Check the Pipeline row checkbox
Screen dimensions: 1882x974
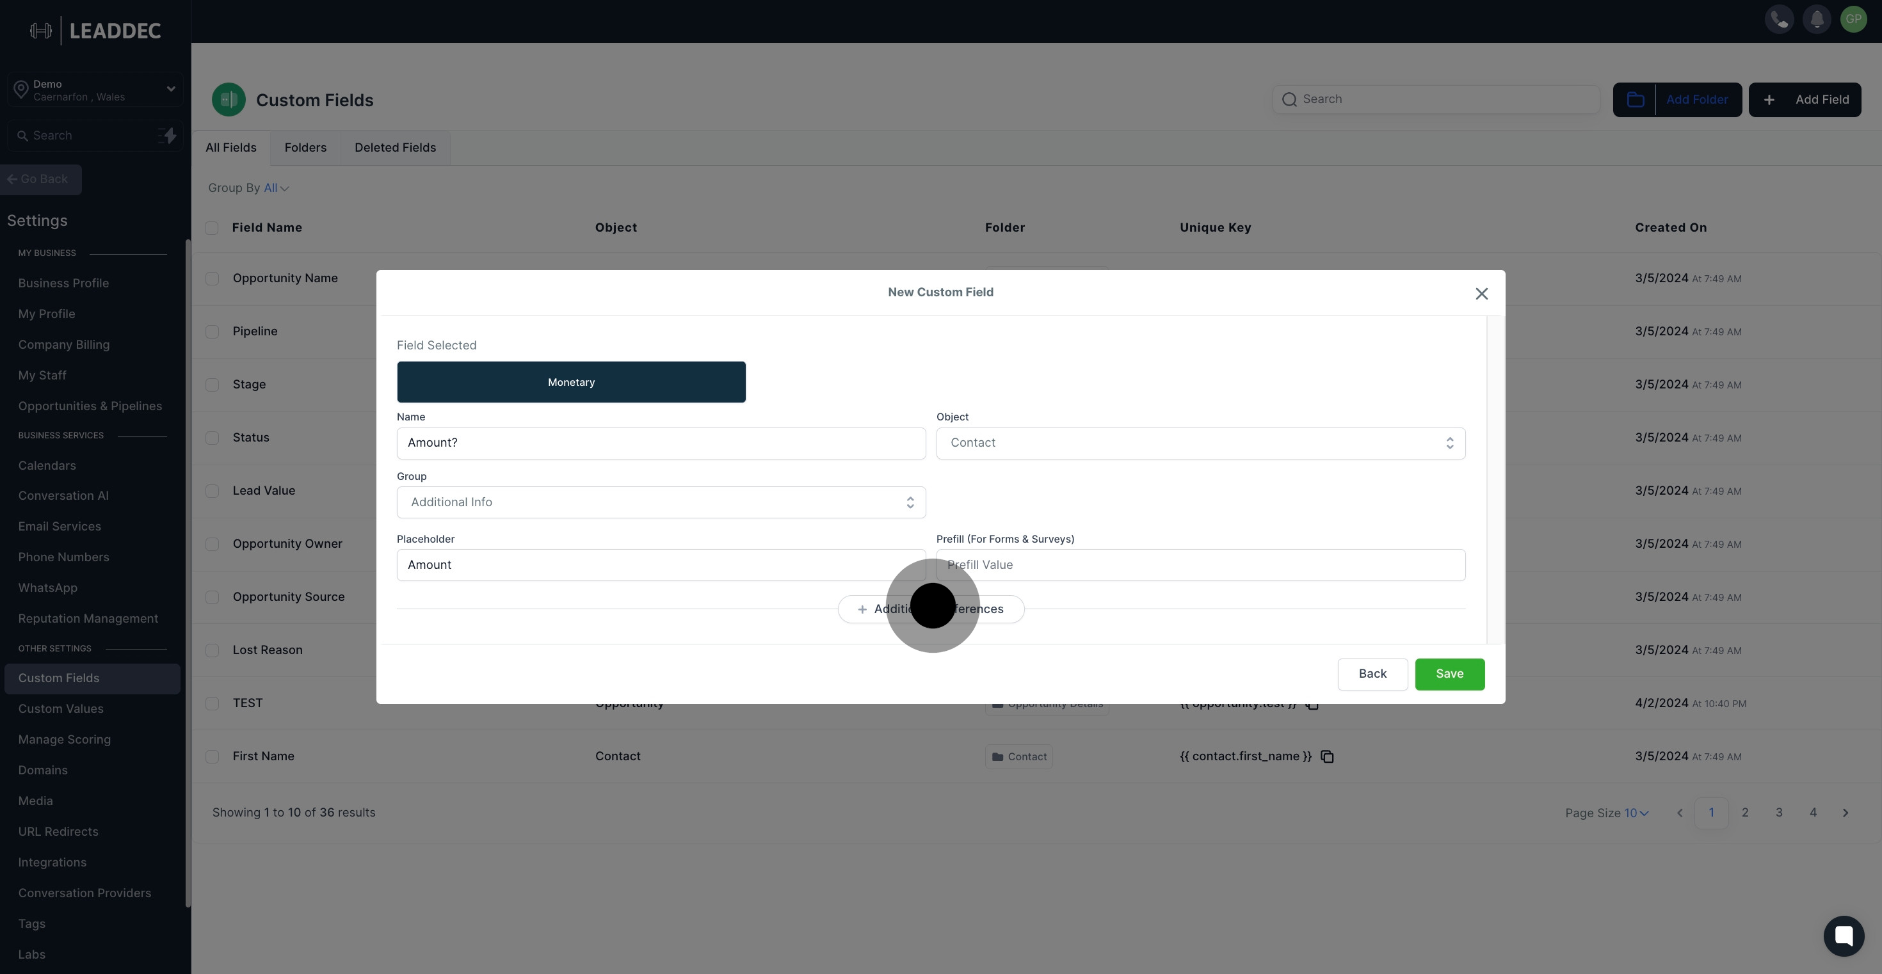click(212, 331)
